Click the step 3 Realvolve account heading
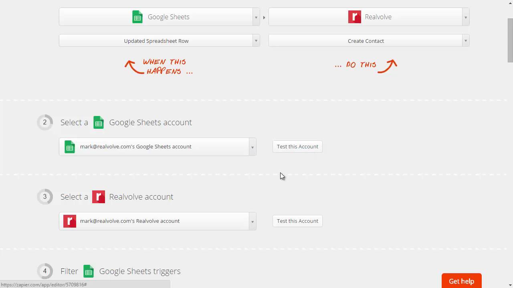Viewport: 513px width, 288px height. coord(117,197)
